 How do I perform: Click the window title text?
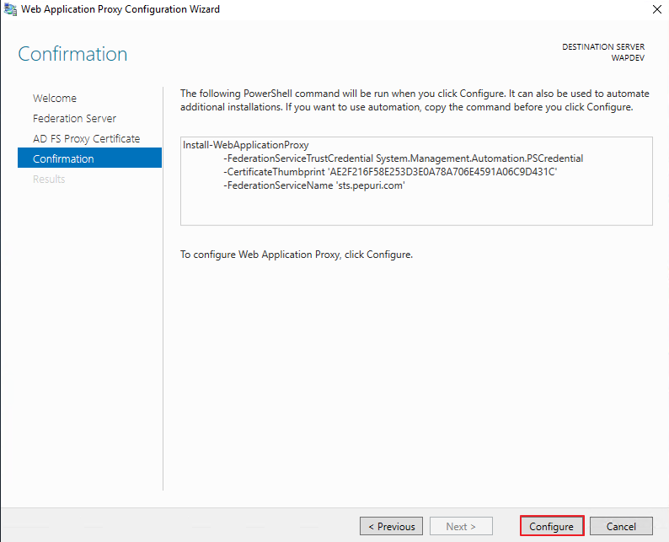pos(120,9)
